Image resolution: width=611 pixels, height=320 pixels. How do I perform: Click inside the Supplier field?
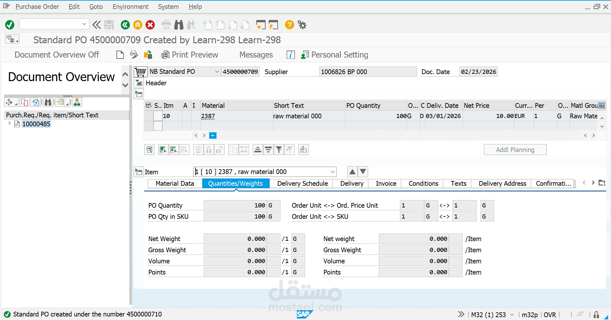[x=368, y=71]
